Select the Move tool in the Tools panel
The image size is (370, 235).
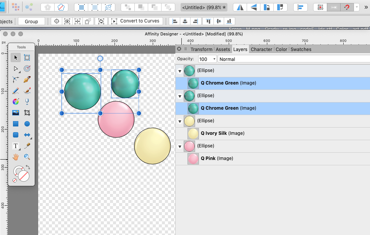(x=16, y=58)
